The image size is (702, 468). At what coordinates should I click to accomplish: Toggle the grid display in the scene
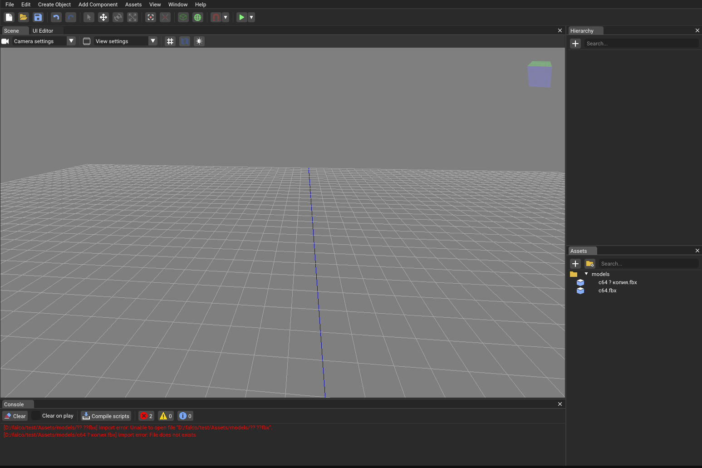pos(170,41)
